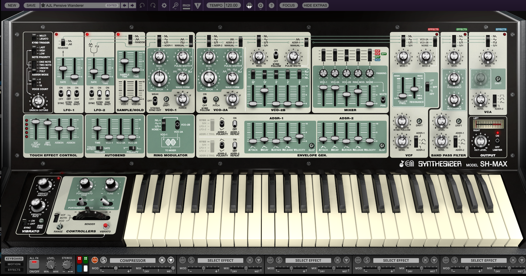The image size is (526, 276).
Task: Click the redo arrow in top toolbar
Action: (153, 5)
